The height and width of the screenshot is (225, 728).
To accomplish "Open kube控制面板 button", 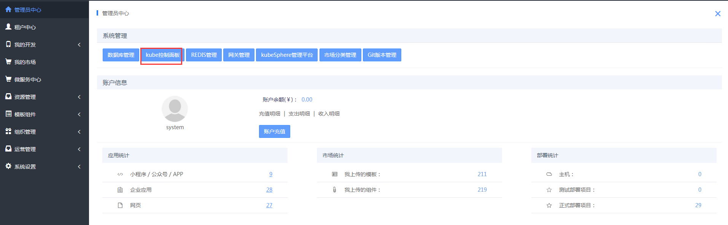I will pyautogui.click(x=162, y=55).
